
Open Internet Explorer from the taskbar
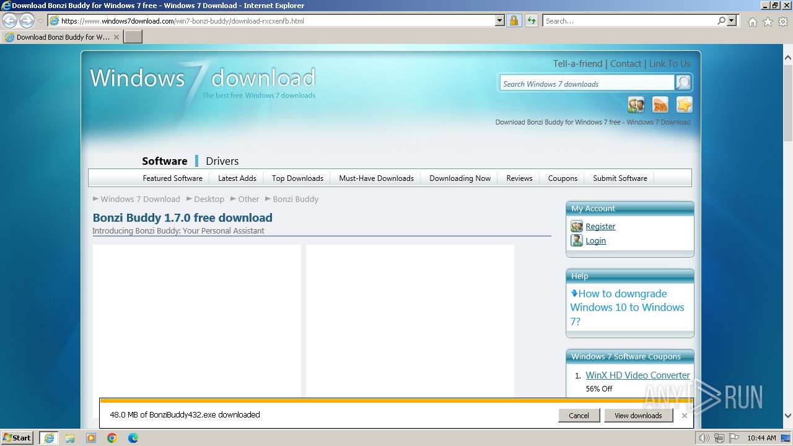49,438
